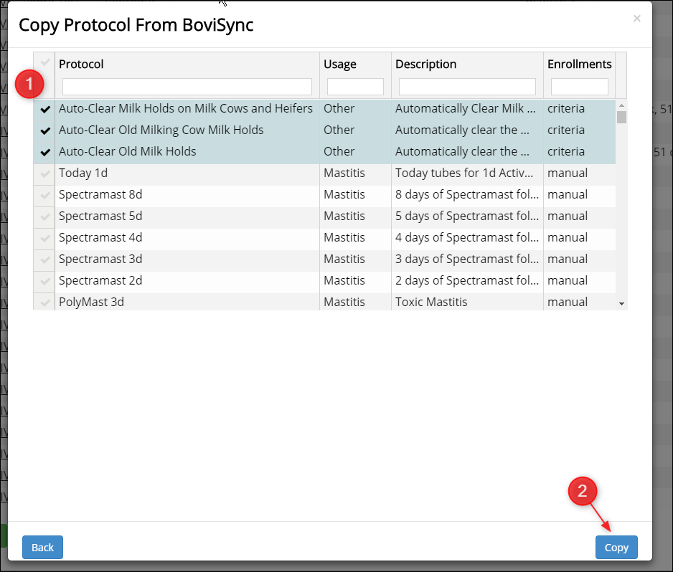Select '8 days of Spectramast fol...' cell
673x572 pixels.
tap(467, 195)
